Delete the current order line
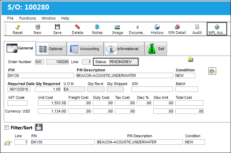 (x=77, y=29)
